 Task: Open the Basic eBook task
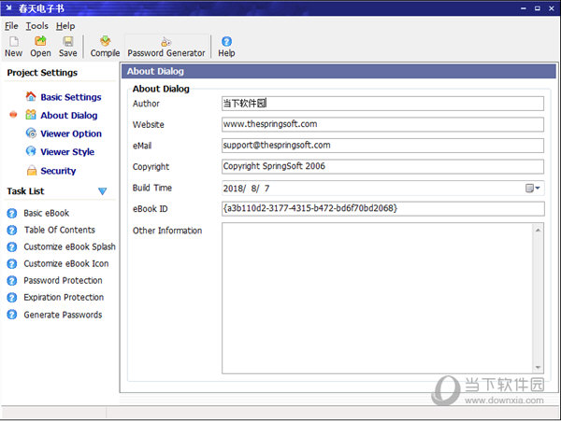[x=47, y=213]
